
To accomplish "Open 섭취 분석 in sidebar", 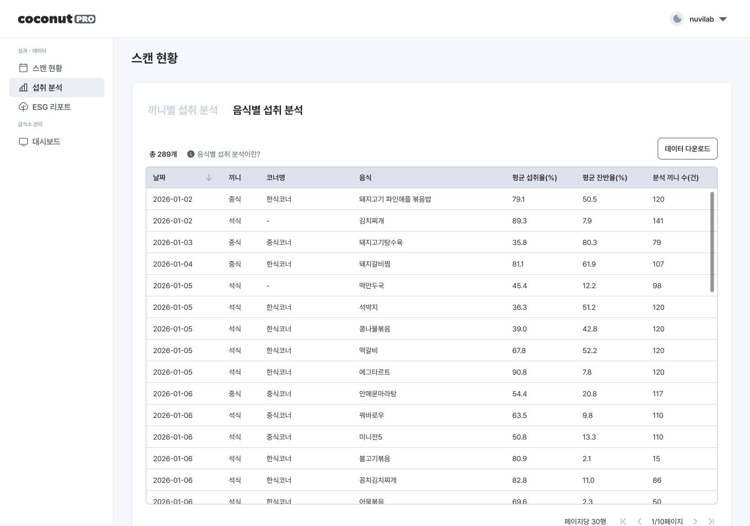I will click(57, 87).
